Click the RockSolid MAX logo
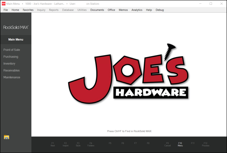The width and height of the screenshot is (227, 153). (x=16, y=27)
